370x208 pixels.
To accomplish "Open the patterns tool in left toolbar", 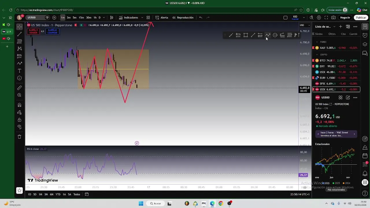I will [19, 49].
